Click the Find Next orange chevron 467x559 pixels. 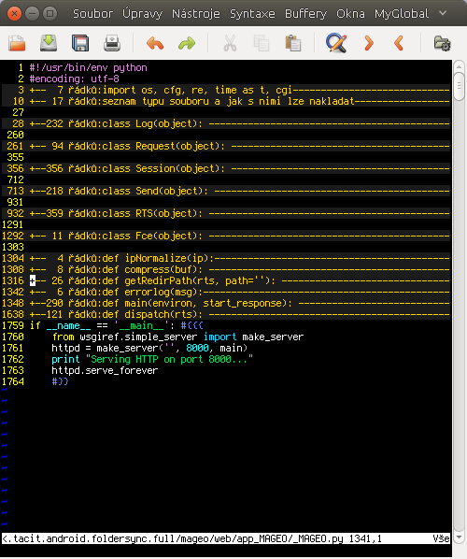click(369, 43)
